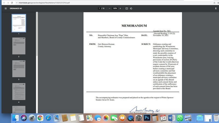Image resolution: width=219 pixels, height=123 pixels.
Task: Bookmark this page with star icon
Action: pyautogui.click(x=218, y=2)
